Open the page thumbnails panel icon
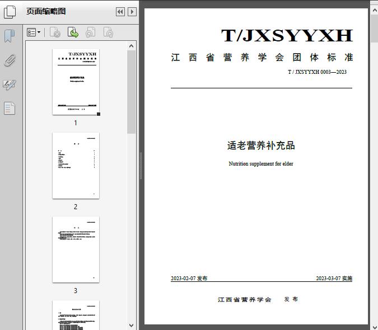This screenshot has width=378, height=330. [10, 12]
